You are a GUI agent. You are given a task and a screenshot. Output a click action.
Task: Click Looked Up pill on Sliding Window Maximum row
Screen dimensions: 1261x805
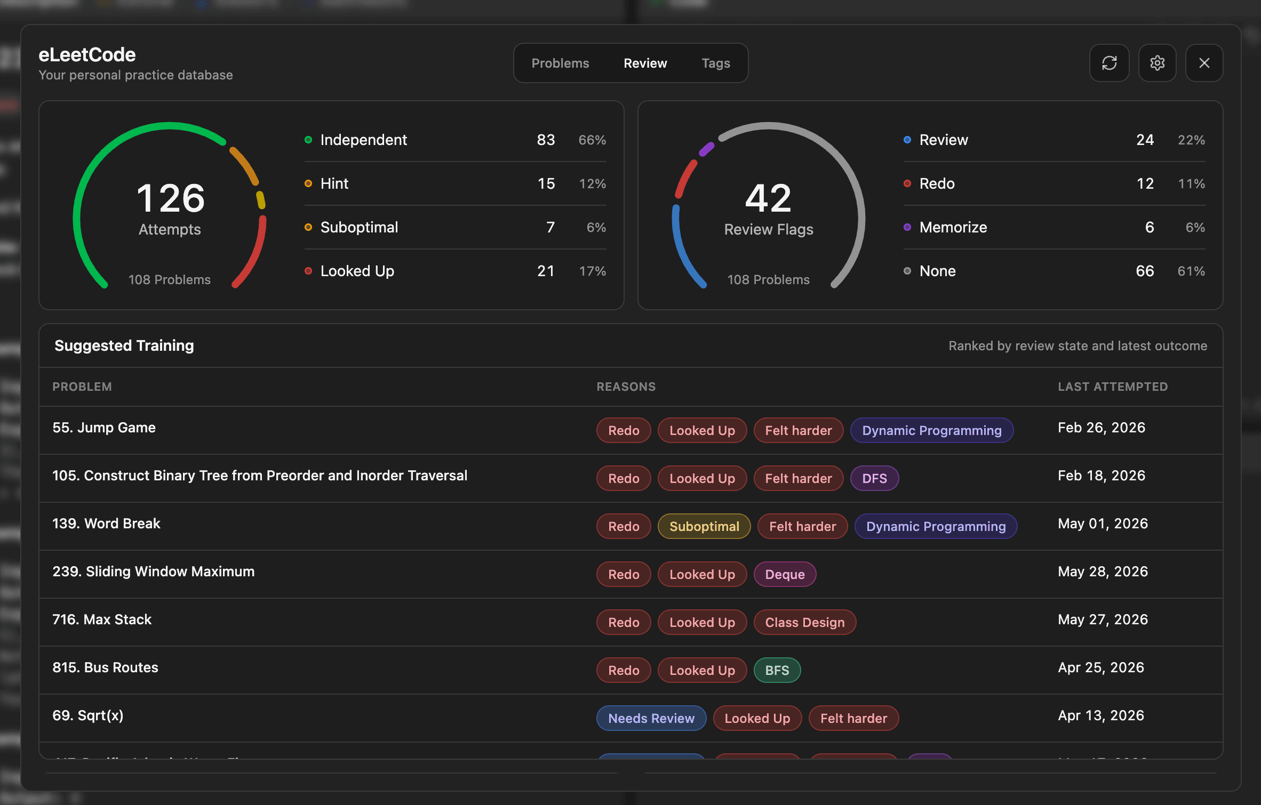[702, 574]
